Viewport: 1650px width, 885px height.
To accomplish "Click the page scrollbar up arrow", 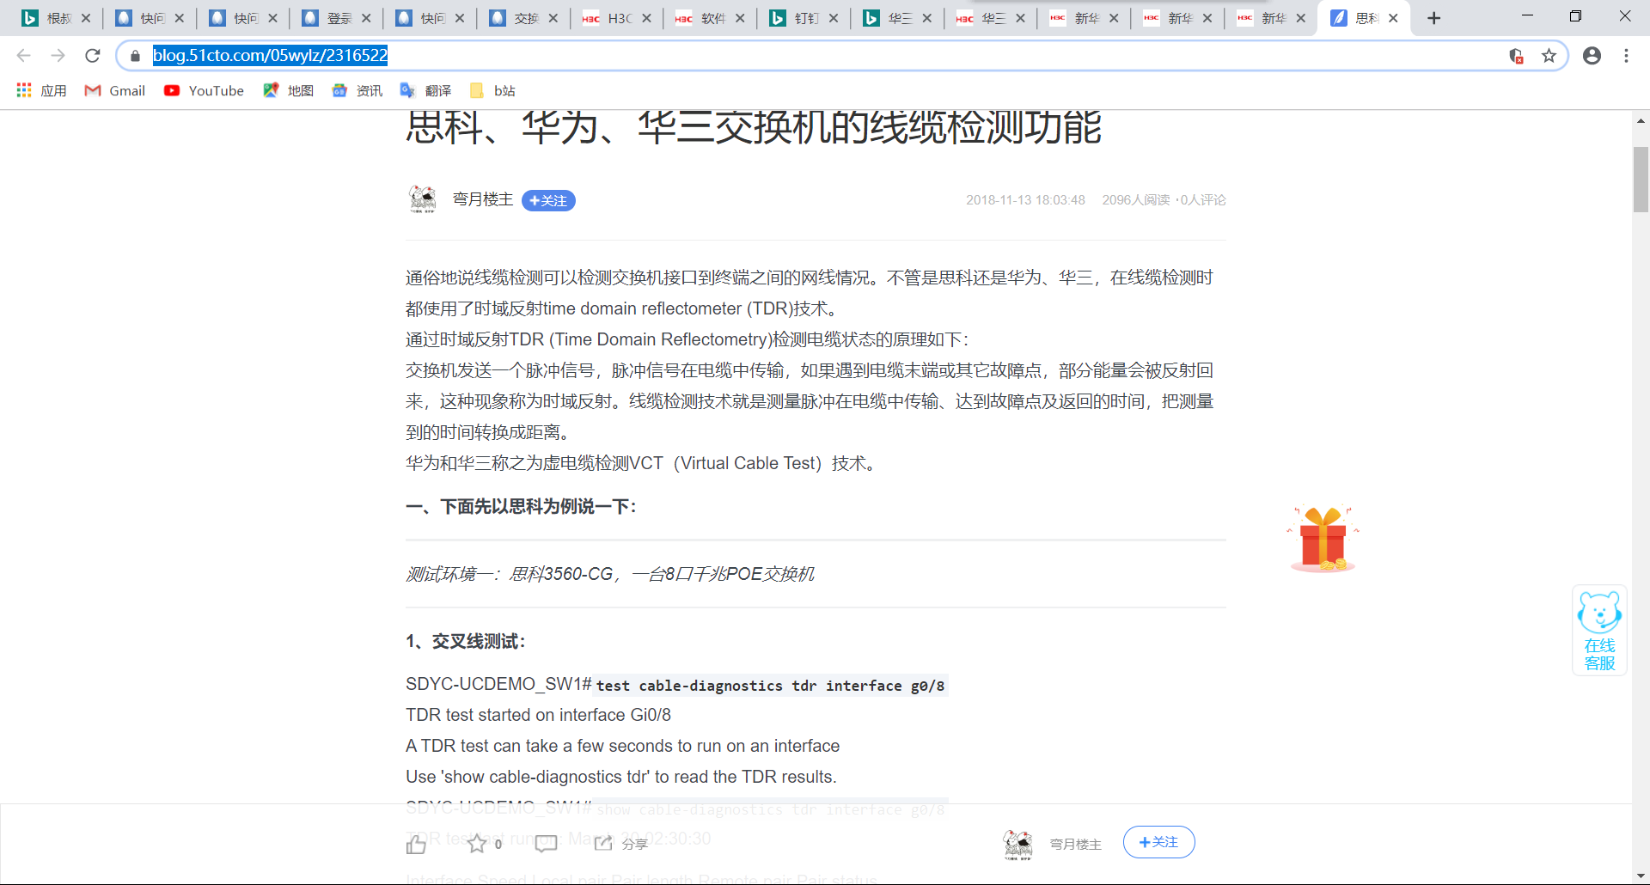I will point(1641,121).
